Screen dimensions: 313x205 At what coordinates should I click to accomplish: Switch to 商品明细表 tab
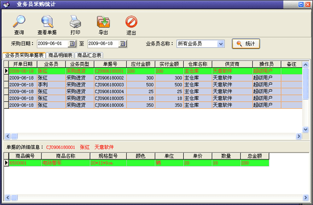point(60,55)
